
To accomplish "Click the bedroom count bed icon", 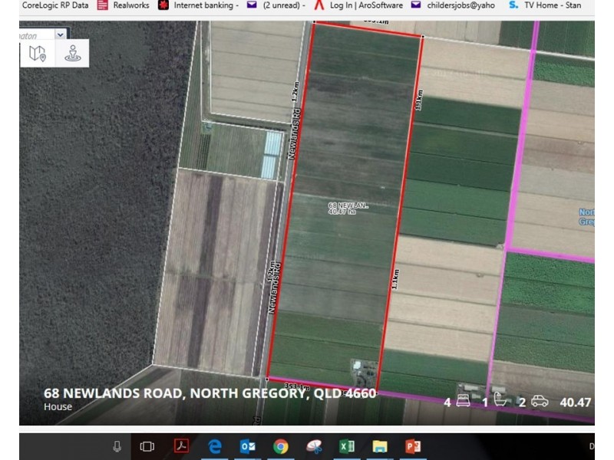I will tap(463, 401).
